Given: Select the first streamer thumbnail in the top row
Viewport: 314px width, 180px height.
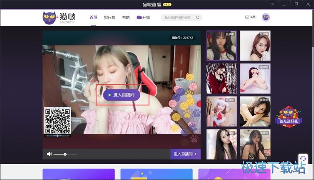Looking at the screenshot, I should click(x=221, y=46).
